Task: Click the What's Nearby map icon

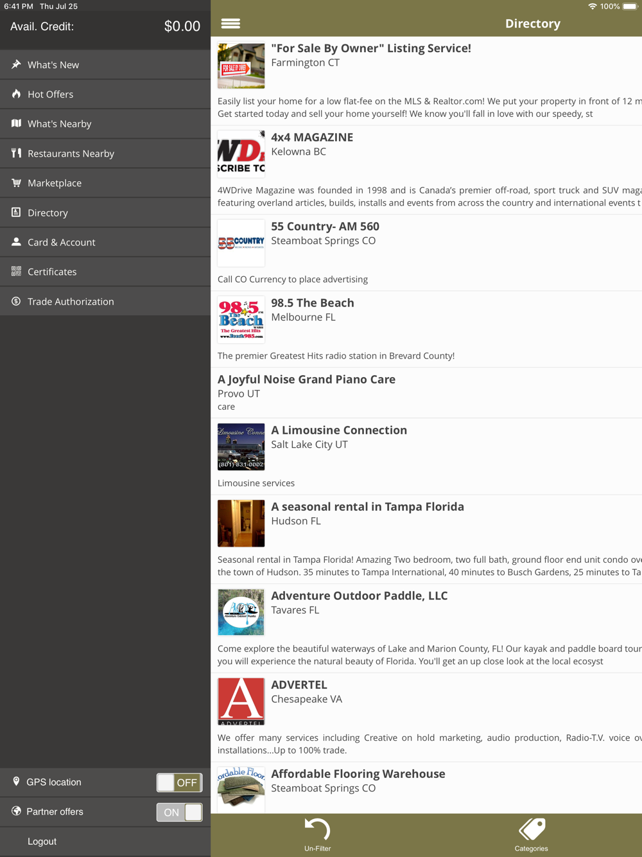Action: point(16,123)
